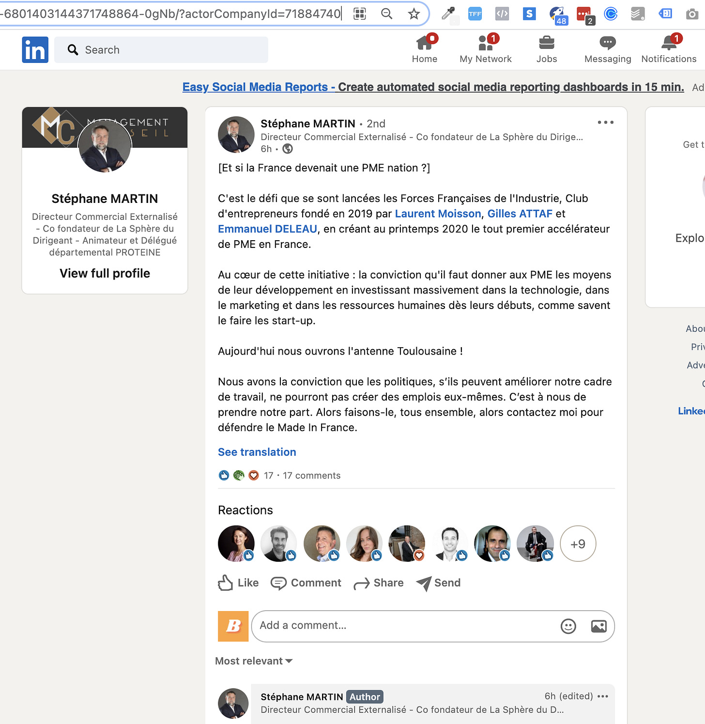Open Stéphane MARTIN name in sidebar card
The height and width of the screenshot is (724, 705).
pos(105,199)
